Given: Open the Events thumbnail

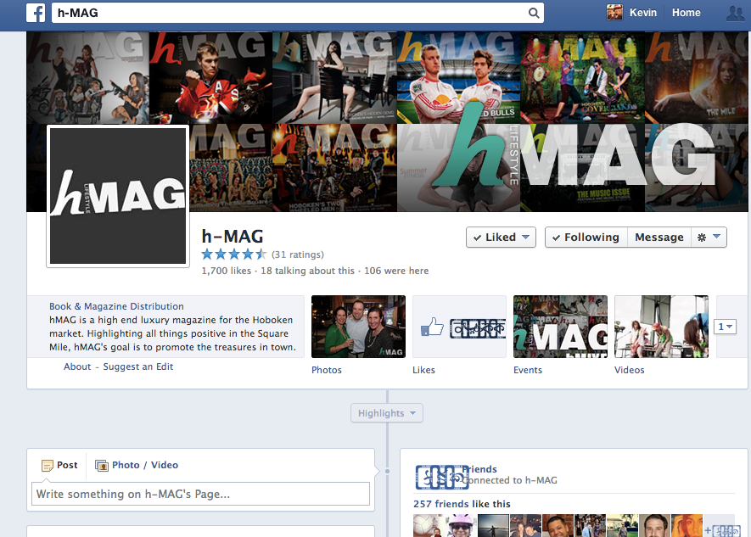Looking at the screenshot, I should (x=560, y=327).
